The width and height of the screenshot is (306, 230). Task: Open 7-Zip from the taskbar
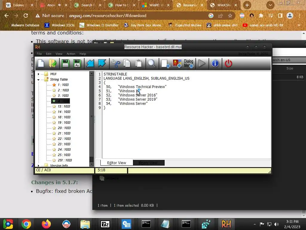(105, 224)
